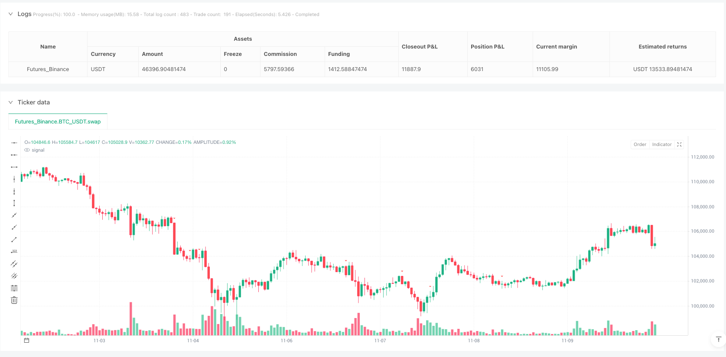Click the Estimated returns column header

tap(662, 47)
